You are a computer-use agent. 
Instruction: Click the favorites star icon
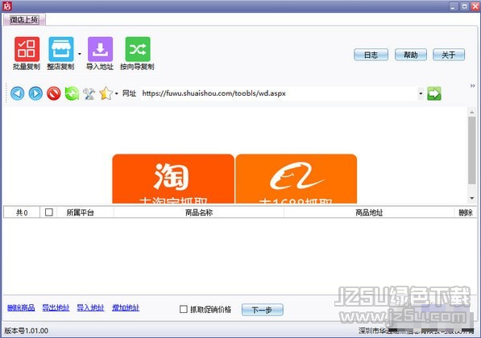click(x=106, y=93)
